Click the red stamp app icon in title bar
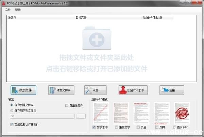This screenshot has width=204, height=137. point(3,3)
